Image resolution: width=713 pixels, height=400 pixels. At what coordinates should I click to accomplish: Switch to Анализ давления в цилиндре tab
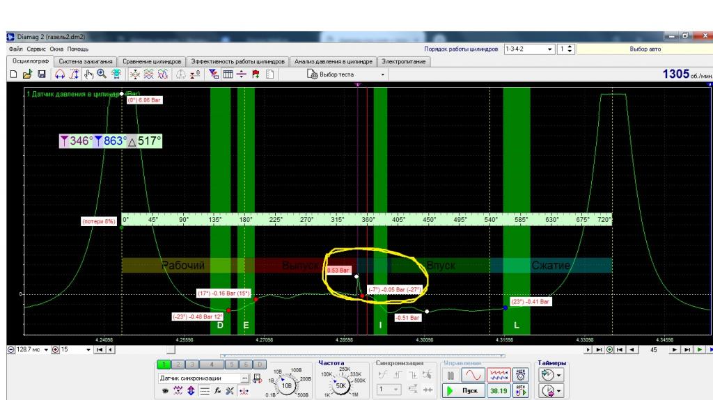pyautogui.click(x=334, y=61)
